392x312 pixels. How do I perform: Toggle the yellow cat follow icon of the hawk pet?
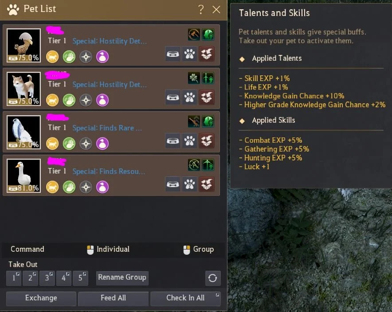52,144
